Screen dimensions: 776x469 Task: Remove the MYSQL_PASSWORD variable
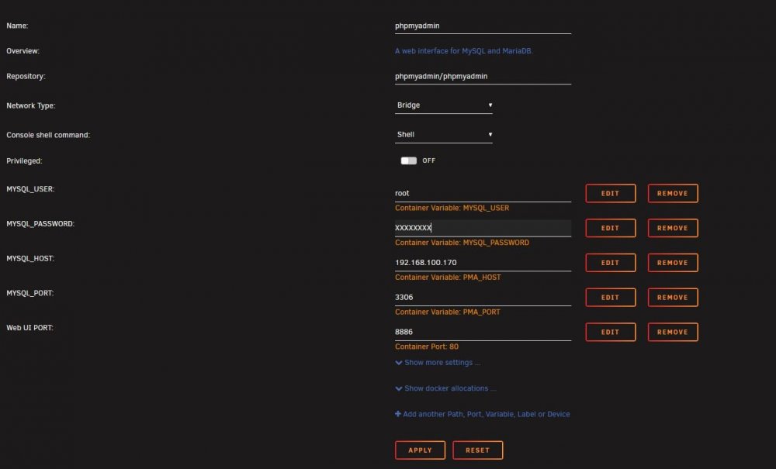[x=673, y=228]
